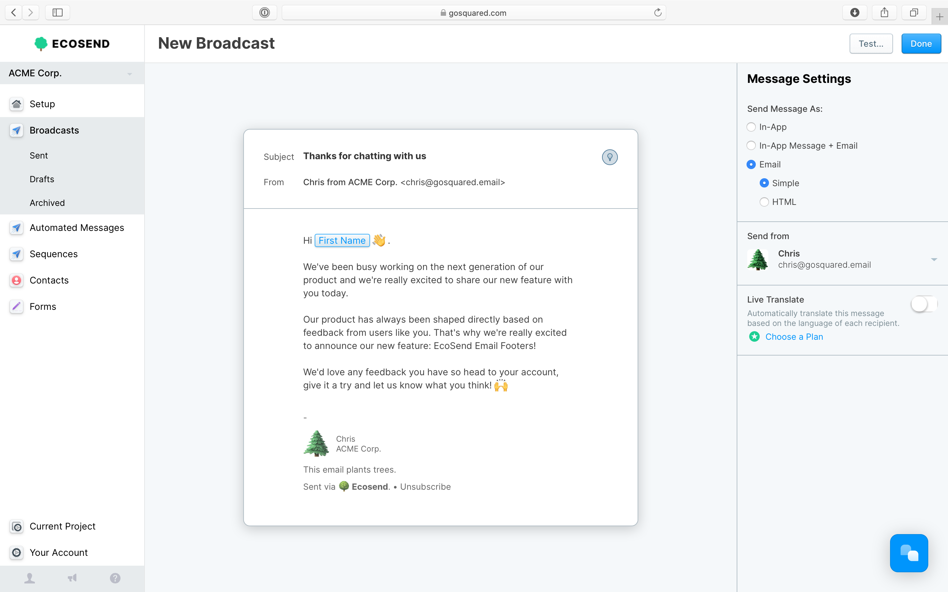Click the Contacts person icon

point(16,280)
